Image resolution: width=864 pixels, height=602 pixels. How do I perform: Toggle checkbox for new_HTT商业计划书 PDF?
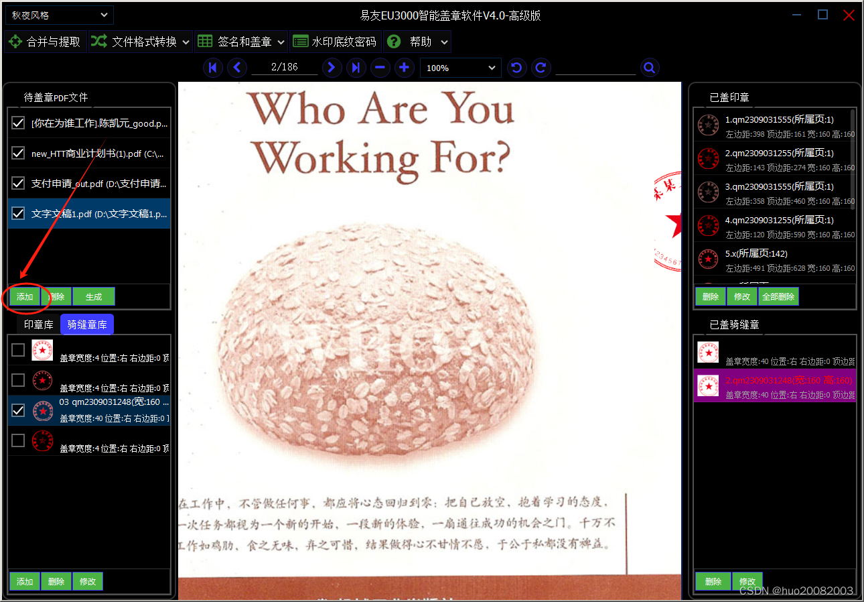coord(19,153)
